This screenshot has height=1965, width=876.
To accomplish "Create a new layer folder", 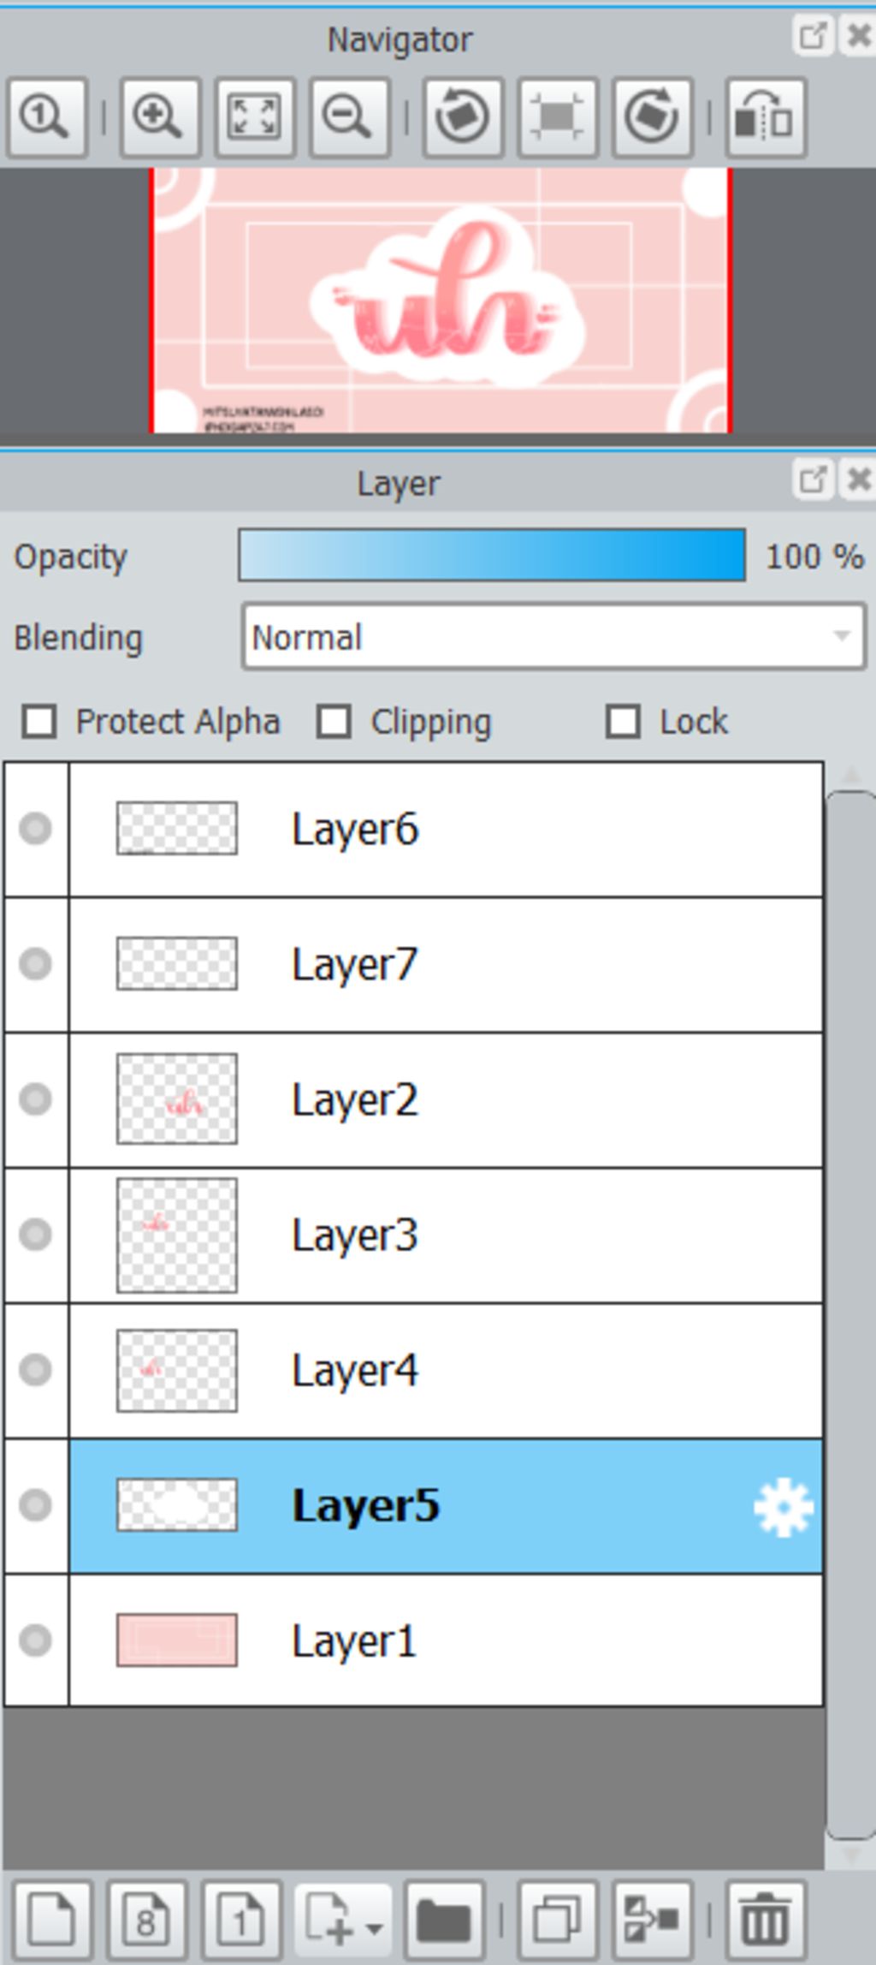I will click(x=444, y=1922).
